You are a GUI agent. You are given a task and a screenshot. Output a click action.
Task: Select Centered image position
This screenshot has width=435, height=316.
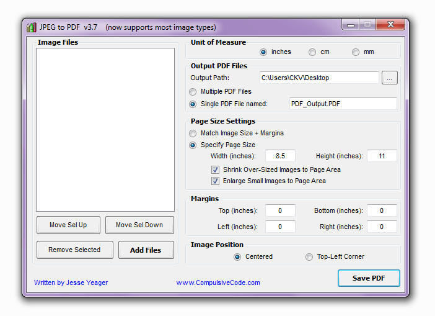(x=237, y=257)
